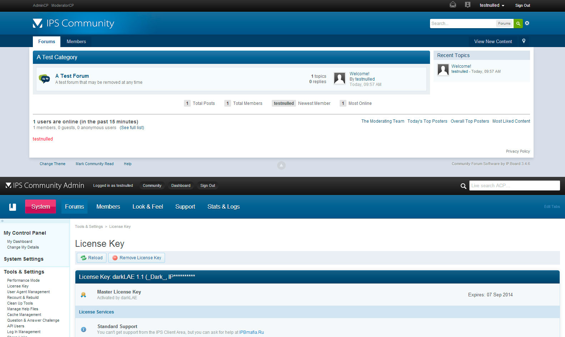Viewport: 565px width, 337px height.
Task: Choose the Forums search scope selector
Action: click(504, 24)
